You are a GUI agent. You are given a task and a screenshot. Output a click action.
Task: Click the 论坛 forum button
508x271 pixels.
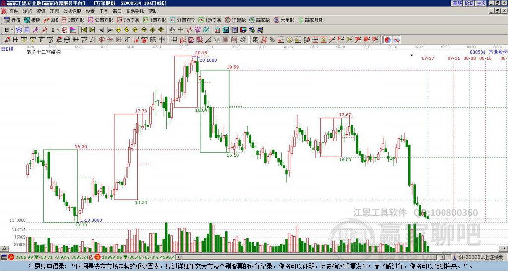point(469,3)
